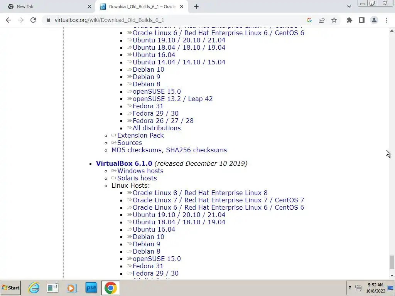The width and height of the screenshot is (395, 296).
Task: Reload the current page
Action: click(33, 20)
